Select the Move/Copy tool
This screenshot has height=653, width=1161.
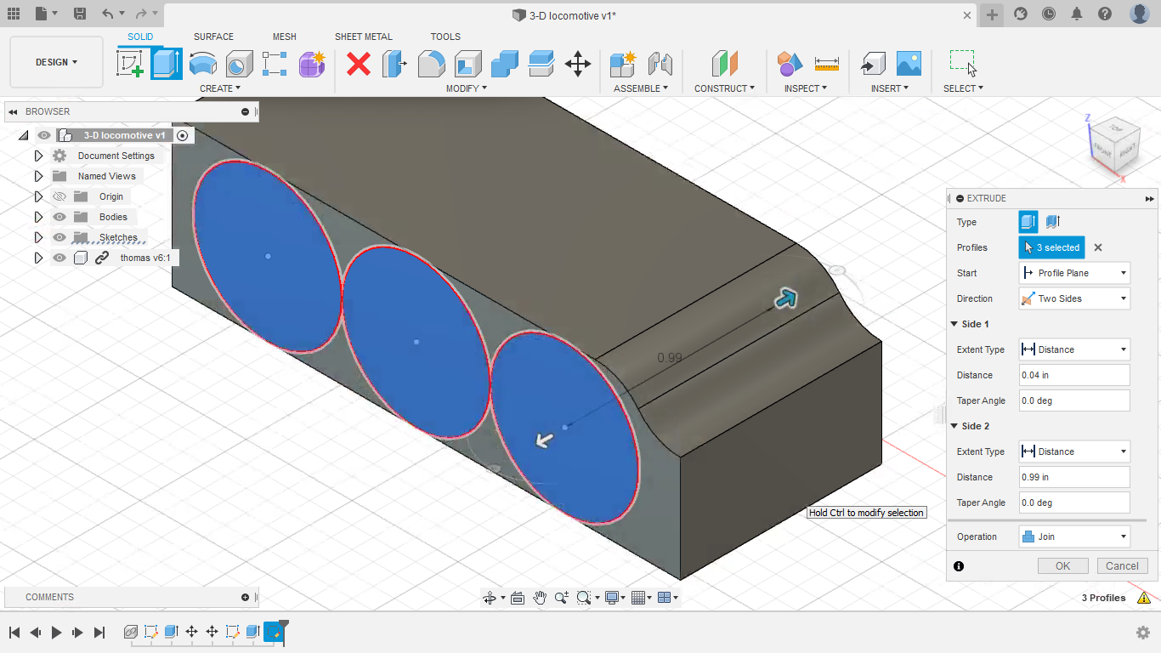(x=578, y=64)
